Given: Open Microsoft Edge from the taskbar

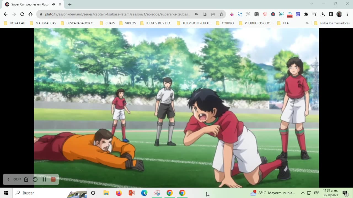Looking at the screenshot, I should (x=144, y=193).
